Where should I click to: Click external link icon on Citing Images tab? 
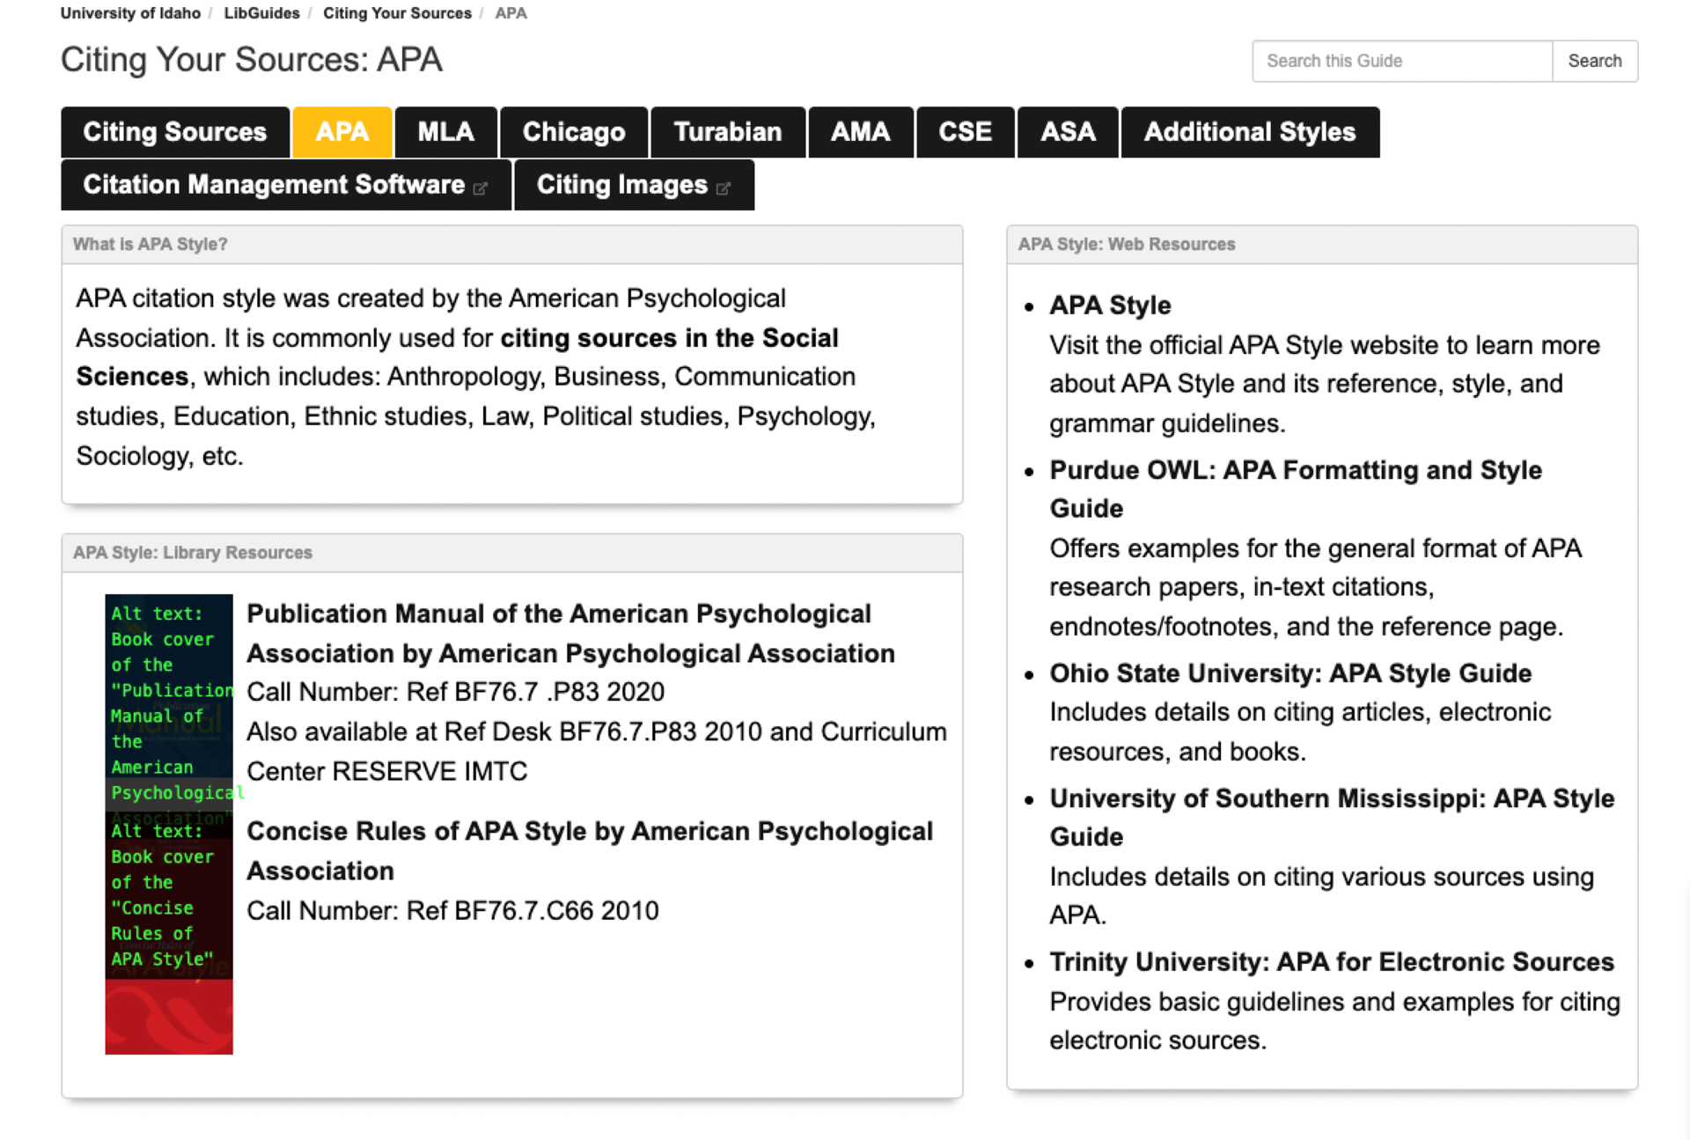click(724, 188)
